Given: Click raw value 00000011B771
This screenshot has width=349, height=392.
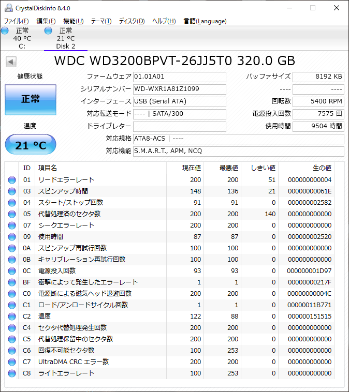Looking at the screenshot, I should pos(310,305).
